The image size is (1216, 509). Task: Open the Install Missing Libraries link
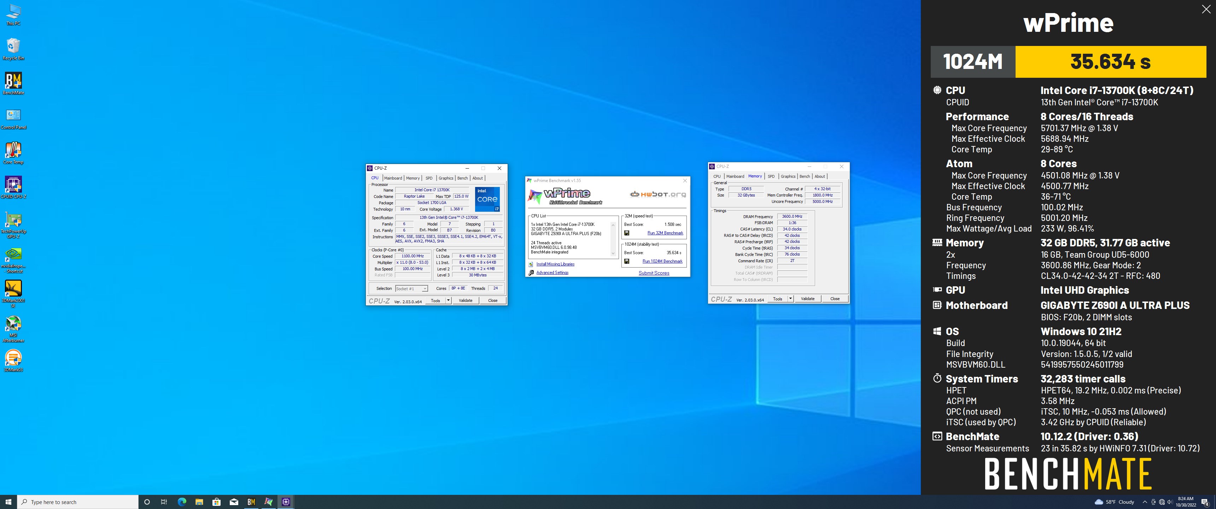tap(555, 264)
